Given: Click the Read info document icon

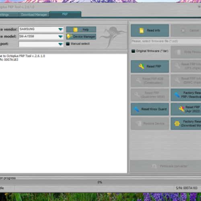Looking at the screenshot, I should tap(142, 31).
